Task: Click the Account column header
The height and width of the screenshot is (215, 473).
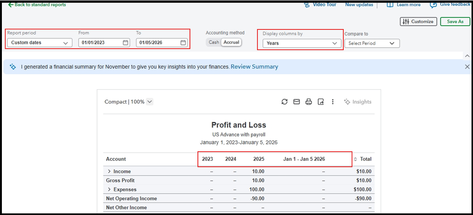Action: tap(116, 159)
